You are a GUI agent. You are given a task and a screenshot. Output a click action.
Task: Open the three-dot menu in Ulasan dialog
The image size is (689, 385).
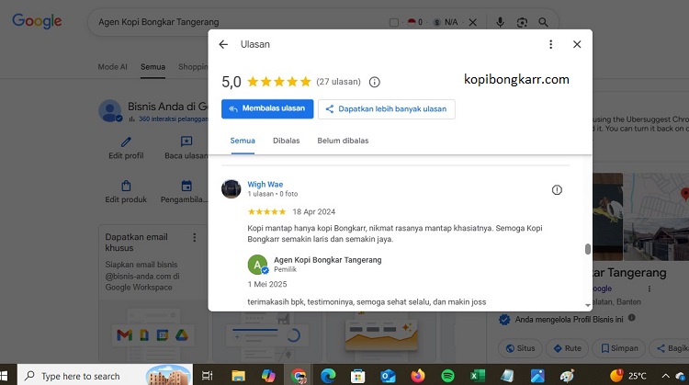550,44
